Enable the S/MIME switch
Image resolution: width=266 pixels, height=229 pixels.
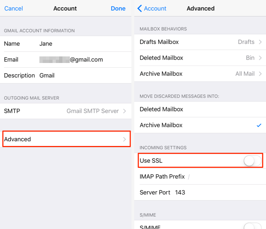point(252,226)
